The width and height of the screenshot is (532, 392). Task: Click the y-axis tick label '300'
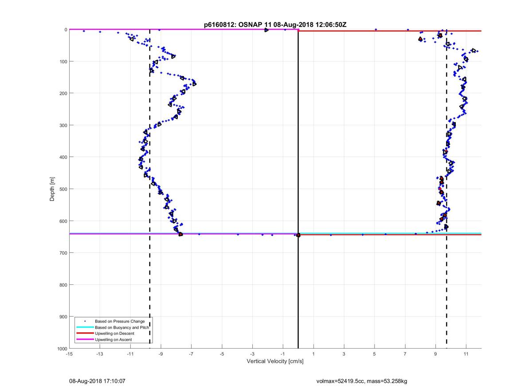click(x=63, y=125)
